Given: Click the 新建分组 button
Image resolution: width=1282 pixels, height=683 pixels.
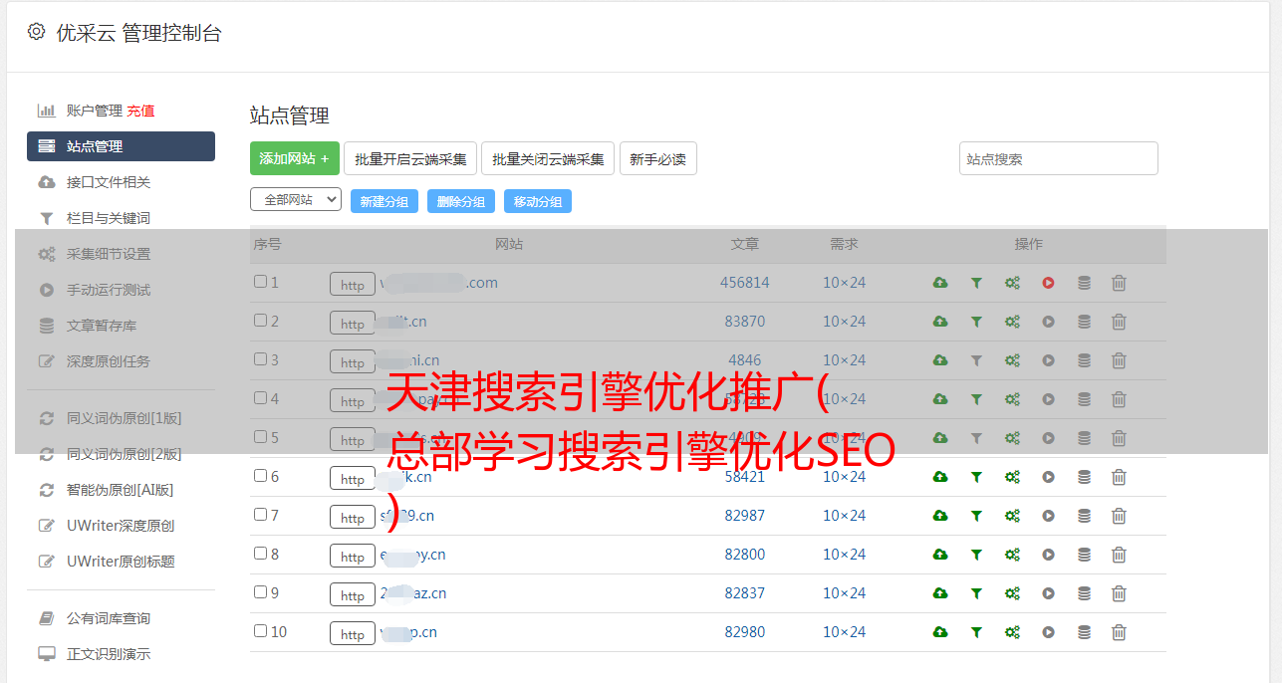Looking at the screenshot, I should pos(384,201).
